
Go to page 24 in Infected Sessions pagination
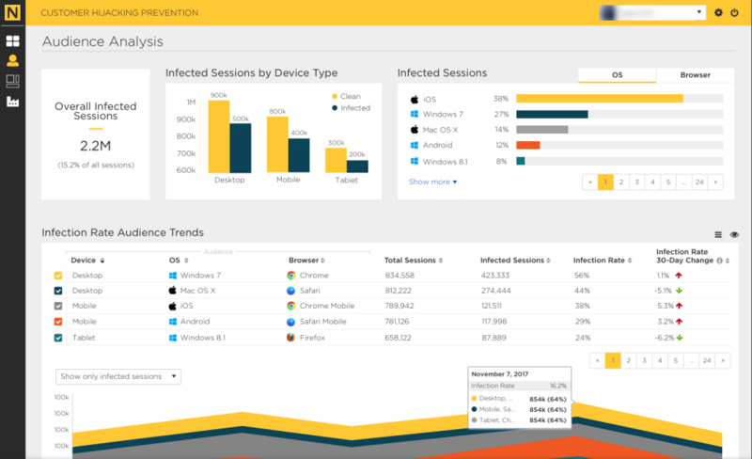pyautogui.click(x=698, y=182)
